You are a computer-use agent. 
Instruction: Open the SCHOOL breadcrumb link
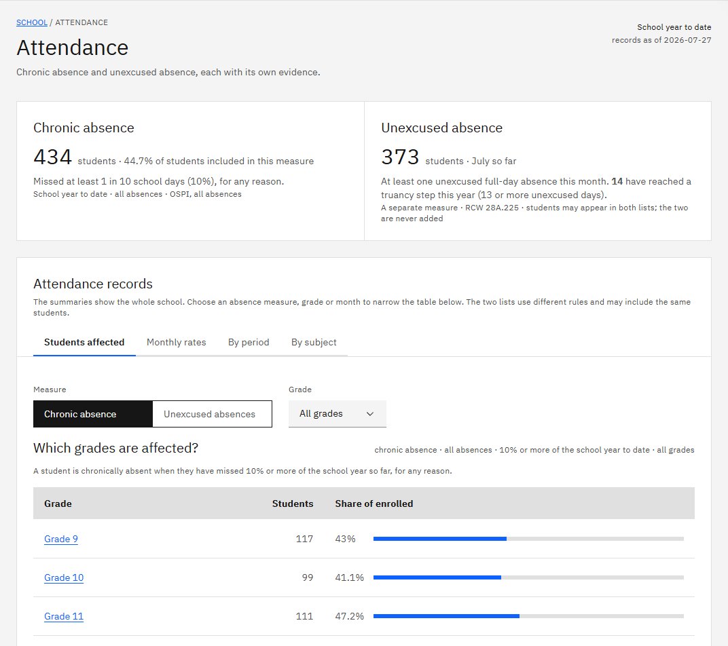click(31, 22)
